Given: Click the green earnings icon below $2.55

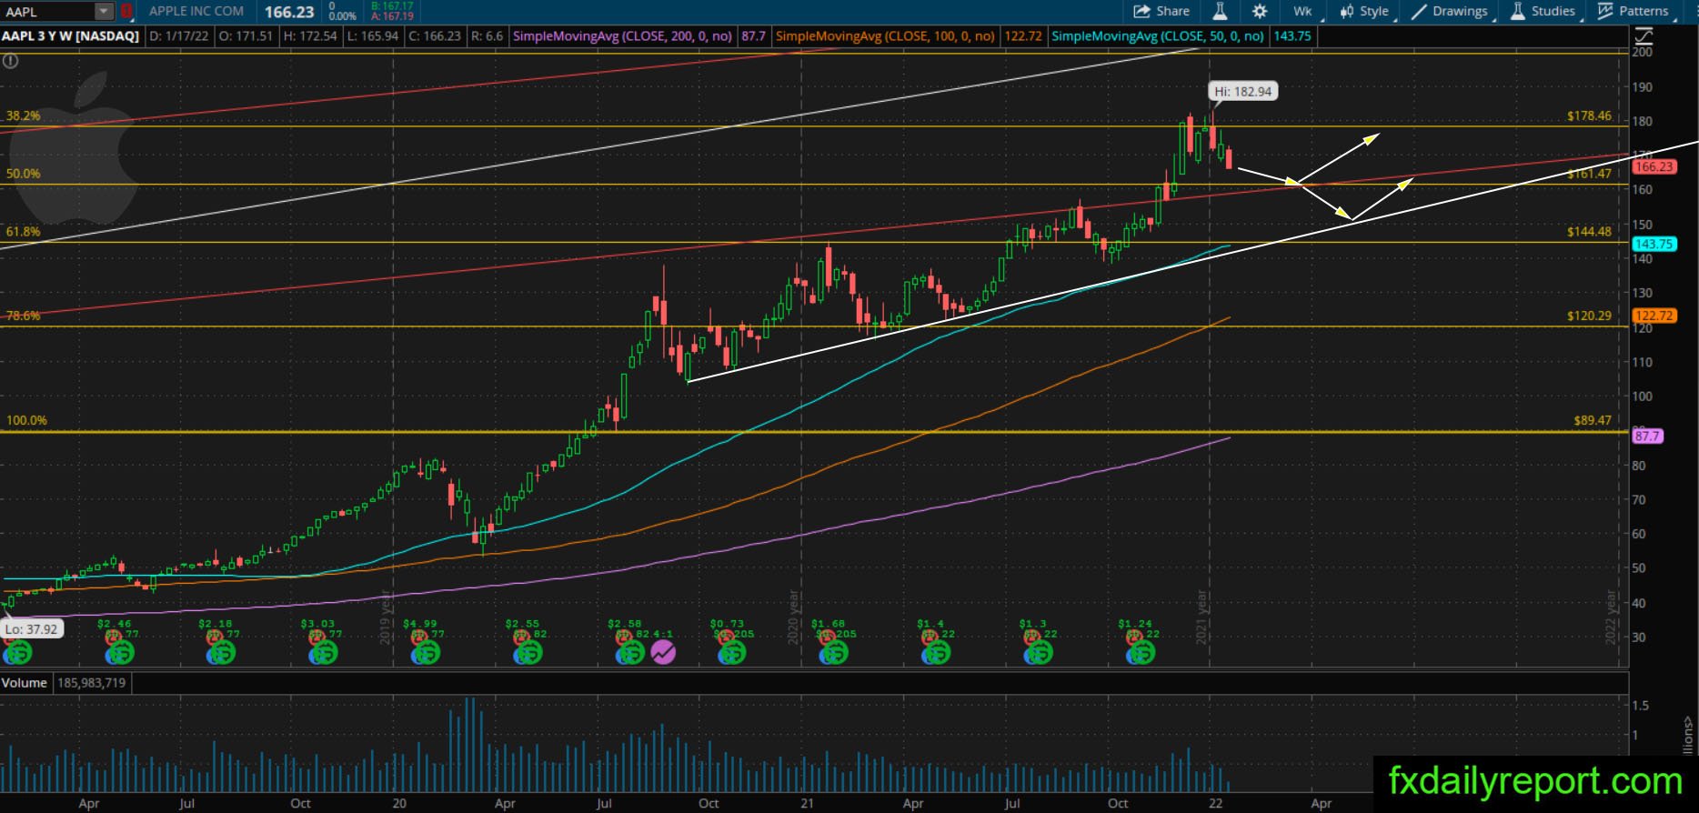Looking at the screenshot, I should coord(528,652).
